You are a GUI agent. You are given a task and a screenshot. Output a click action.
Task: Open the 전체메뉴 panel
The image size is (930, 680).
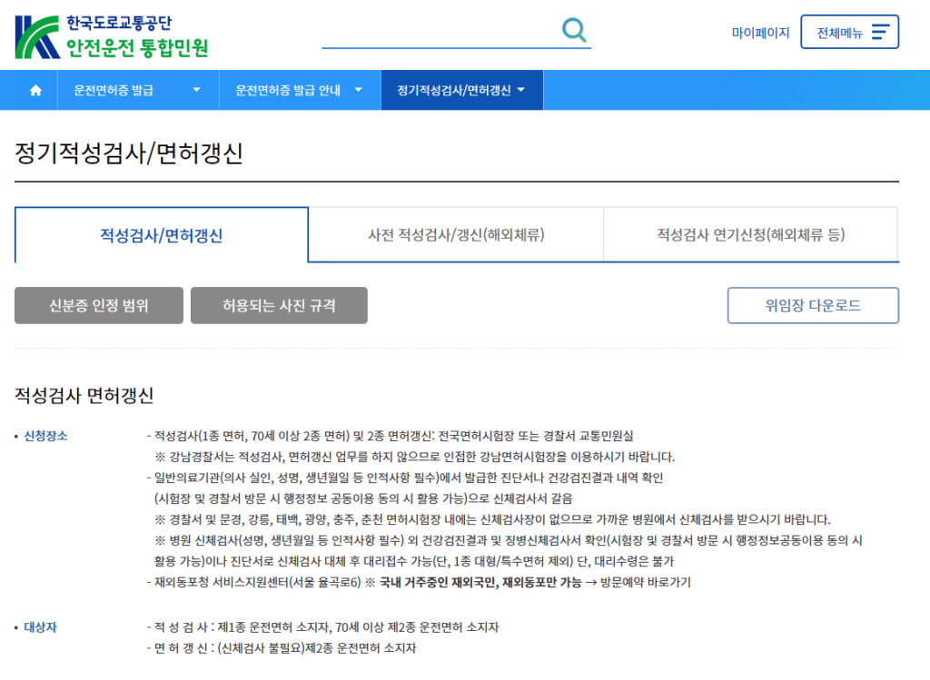[x=850, y=31]
